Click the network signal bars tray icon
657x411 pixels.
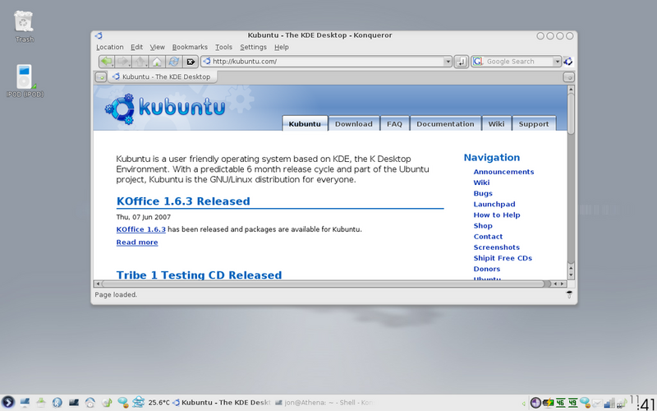coord(609,403)
